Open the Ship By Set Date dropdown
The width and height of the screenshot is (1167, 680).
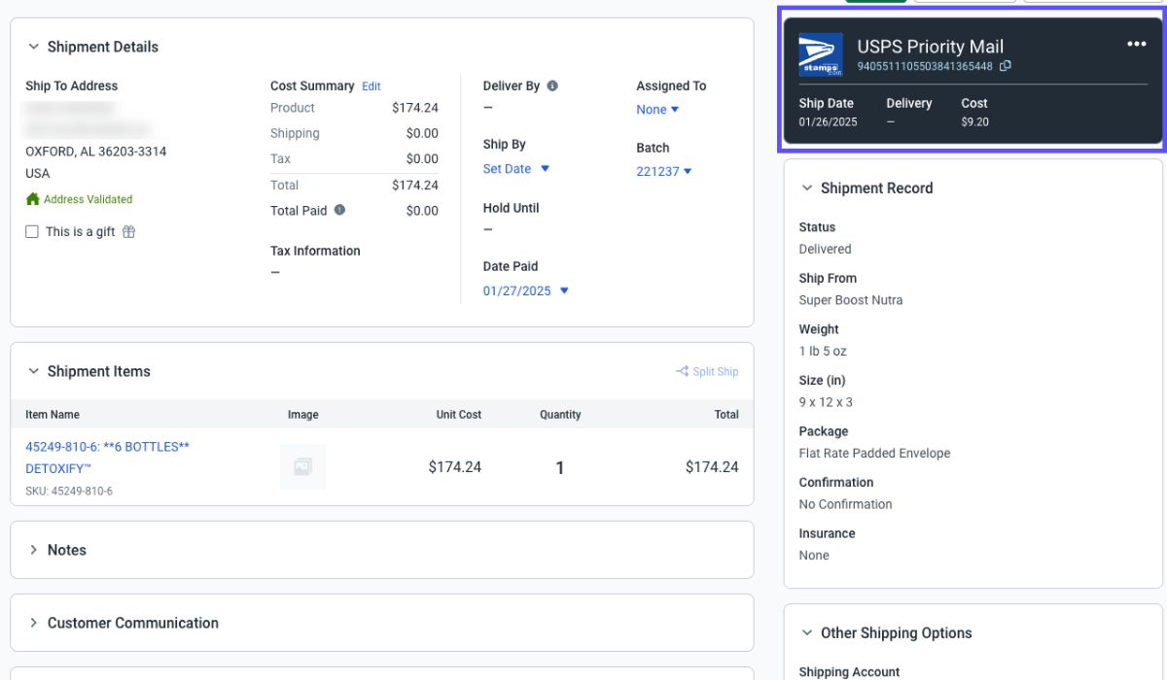(x=516, y=169)
